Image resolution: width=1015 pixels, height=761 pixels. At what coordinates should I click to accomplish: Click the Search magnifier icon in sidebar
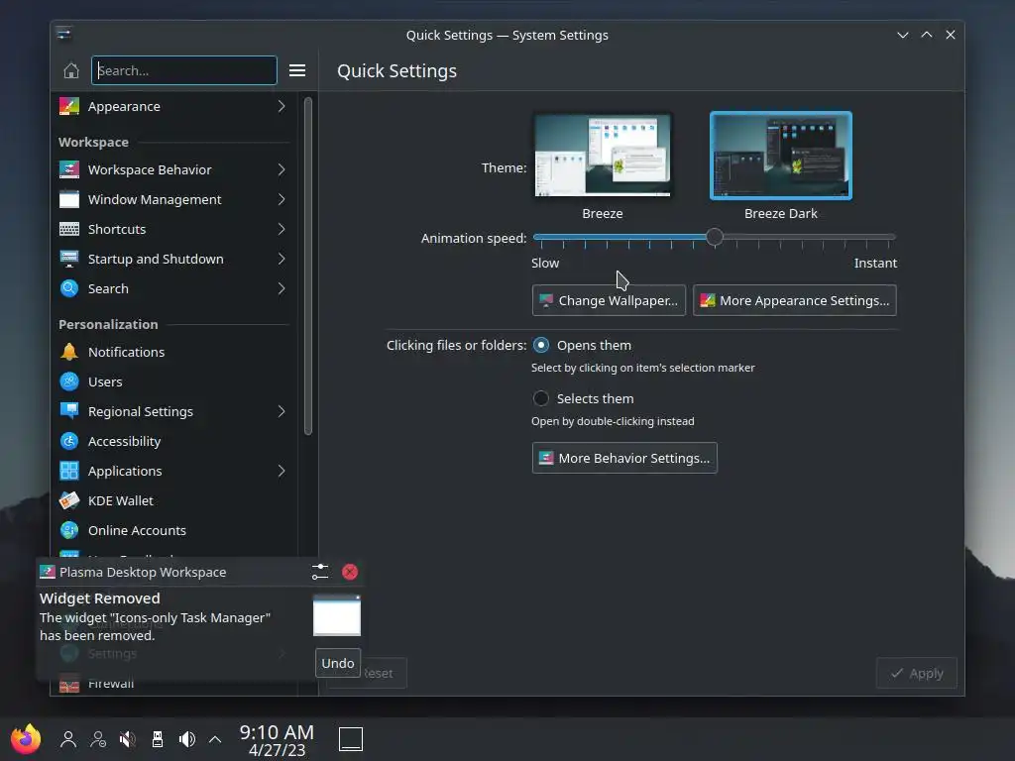69,288
